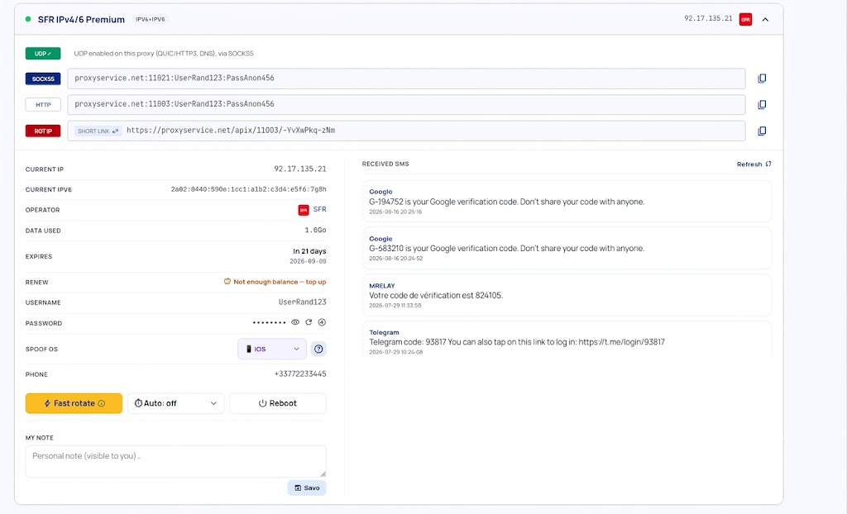
Task: Open the Google SMS with code G-683210
Action: (567, 249)
